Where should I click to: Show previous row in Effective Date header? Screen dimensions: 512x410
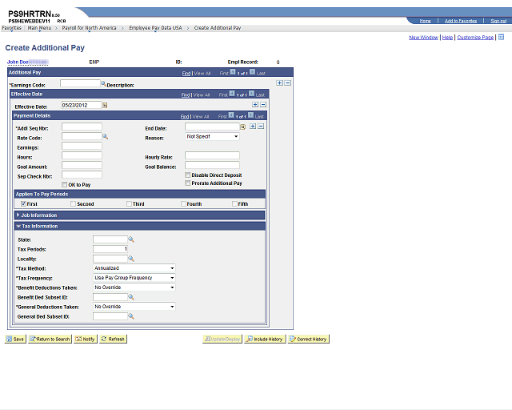[x=232, y=94]
